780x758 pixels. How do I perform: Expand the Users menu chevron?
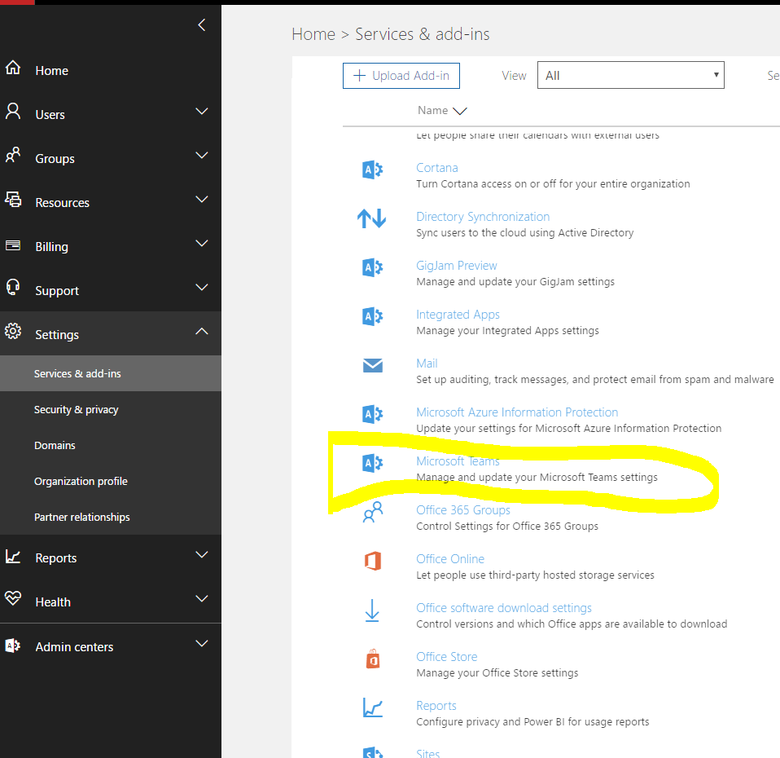coord(201,111)
